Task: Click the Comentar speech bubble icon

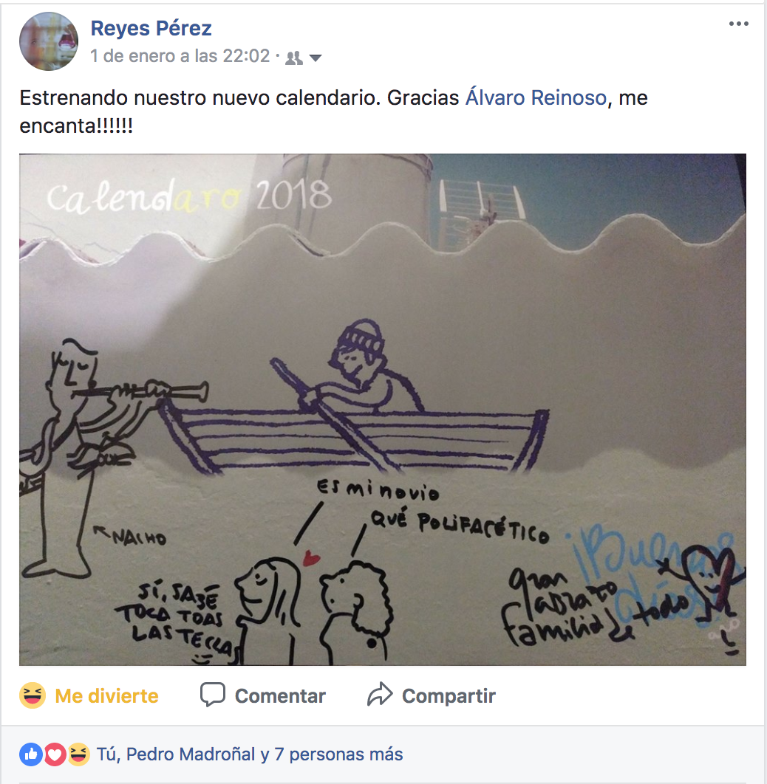Action: tap(213, 695)
